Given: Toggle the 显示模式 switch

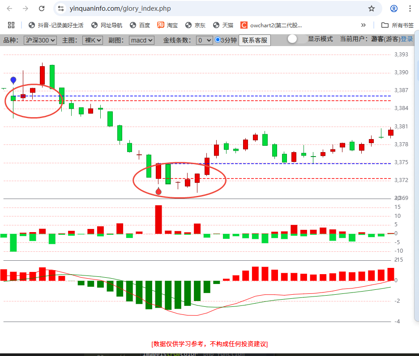Looking at the screenshot, I should [x=297, y=39].
